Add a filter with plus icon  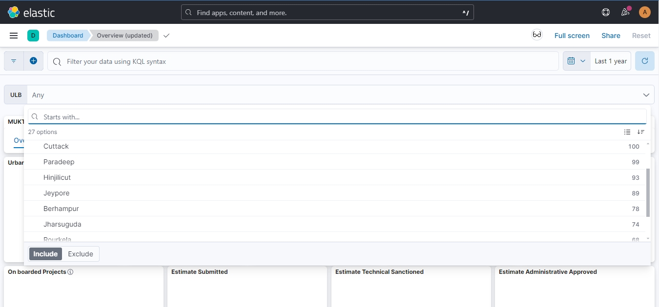coord(33,61)
